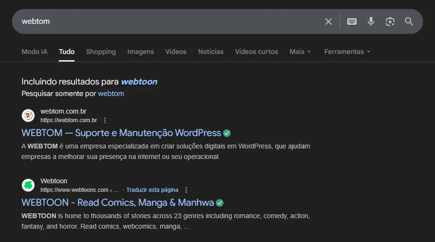Click the Webtoon site name
The image size is (435, 242).
(x=54, y=181)
